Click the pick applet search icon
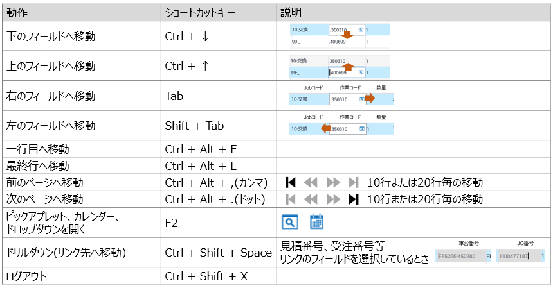This screenshot has height=288, width=553. pyautogui.click(x=290, y=222)
